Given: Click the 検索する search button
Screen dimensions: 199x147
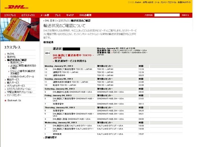Looking at the screenshot, I should pyautogui.click(x=185, y=15).
